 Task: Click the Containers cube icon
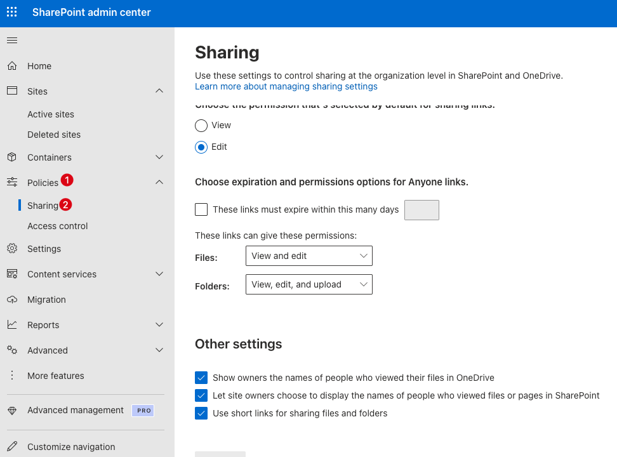[x=12, y=157]
